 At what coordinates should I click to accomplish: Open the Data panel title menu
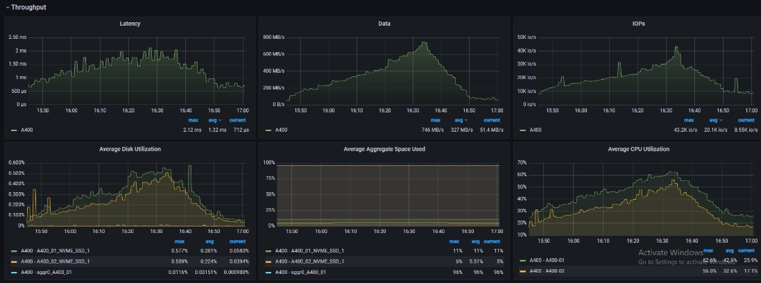click(384, 24)
